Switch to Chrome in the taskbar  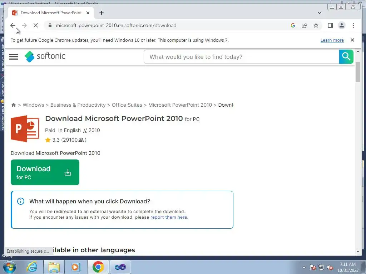pyautogui.click(x=98, y=267)
